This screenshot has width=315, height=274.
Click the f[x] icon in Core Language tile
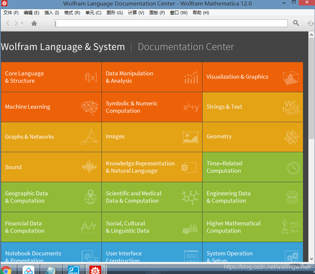pyautogui.click(x=91, y=77)
